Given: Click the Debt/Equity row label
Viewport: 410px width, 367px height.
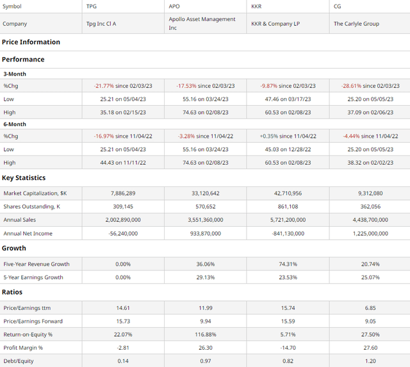Looking at the screenshot, I should tap(19, 361).
